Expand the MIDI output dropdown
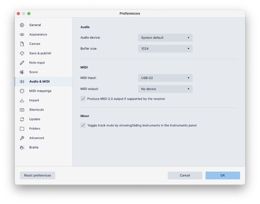The width and height of the screenshot is (260, 204). click(165, 89)
